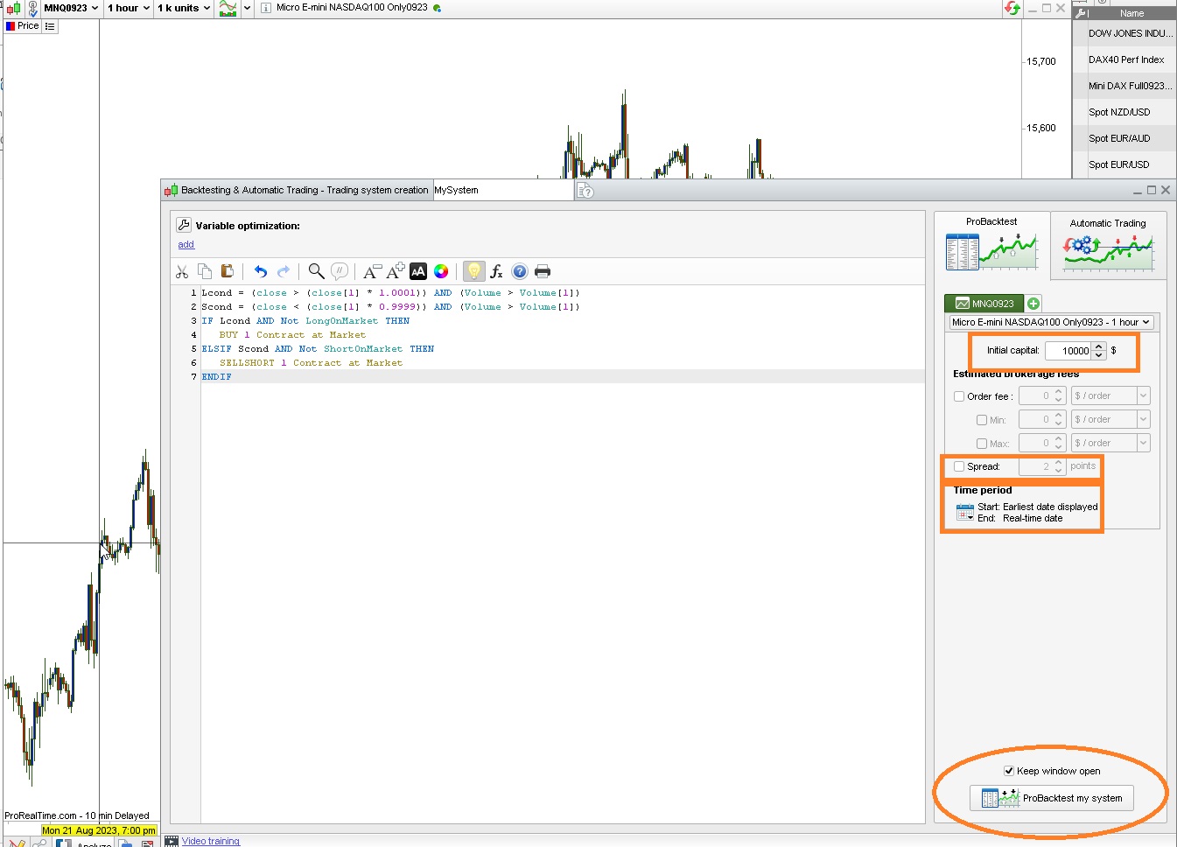Switch to the Automatic Trading tab
Viewport: 1177px width, 847px height.
(1108, 245)
